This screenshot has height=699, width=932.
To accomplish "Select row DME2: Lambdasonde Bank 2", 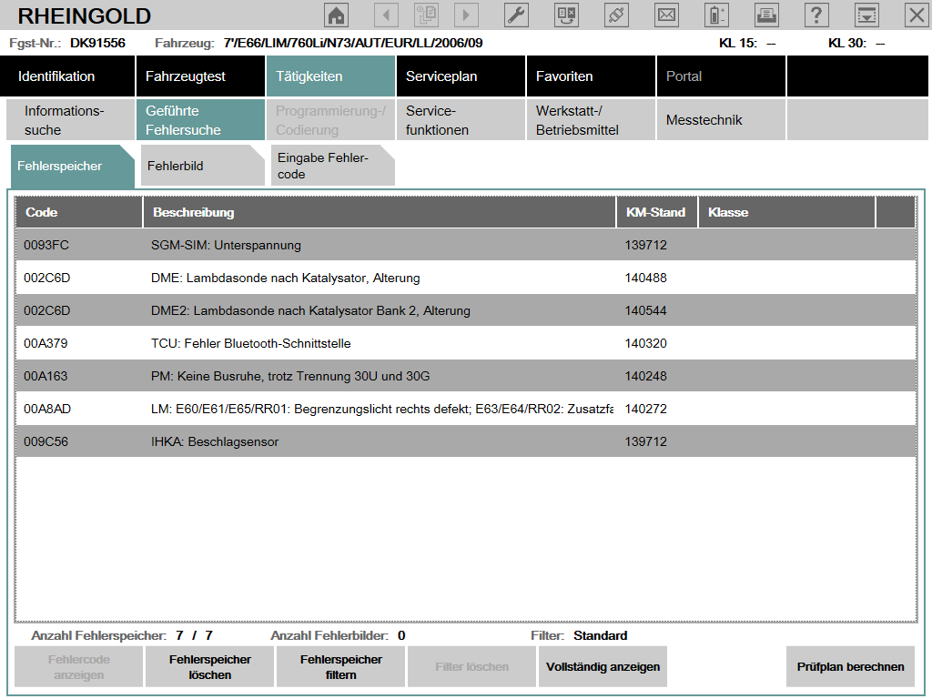I will pos(465,310).
